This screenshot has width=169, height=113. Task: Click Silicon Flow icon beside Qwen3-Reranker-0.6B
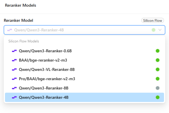(14, 51)
